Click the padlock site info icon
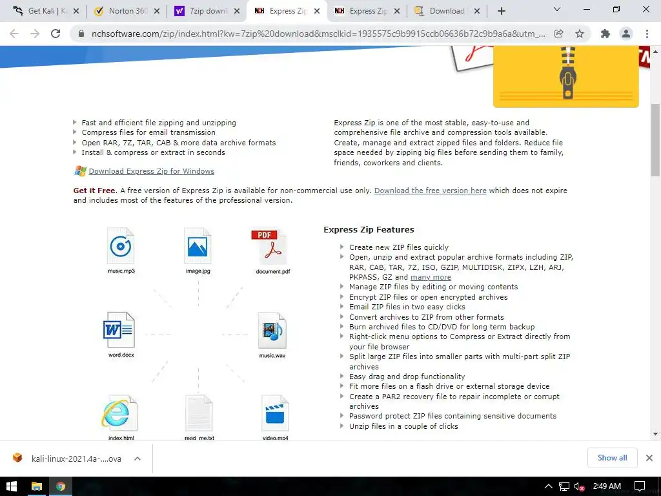The height and width of the screenshot is (496, 661). (x=81, y=34)
